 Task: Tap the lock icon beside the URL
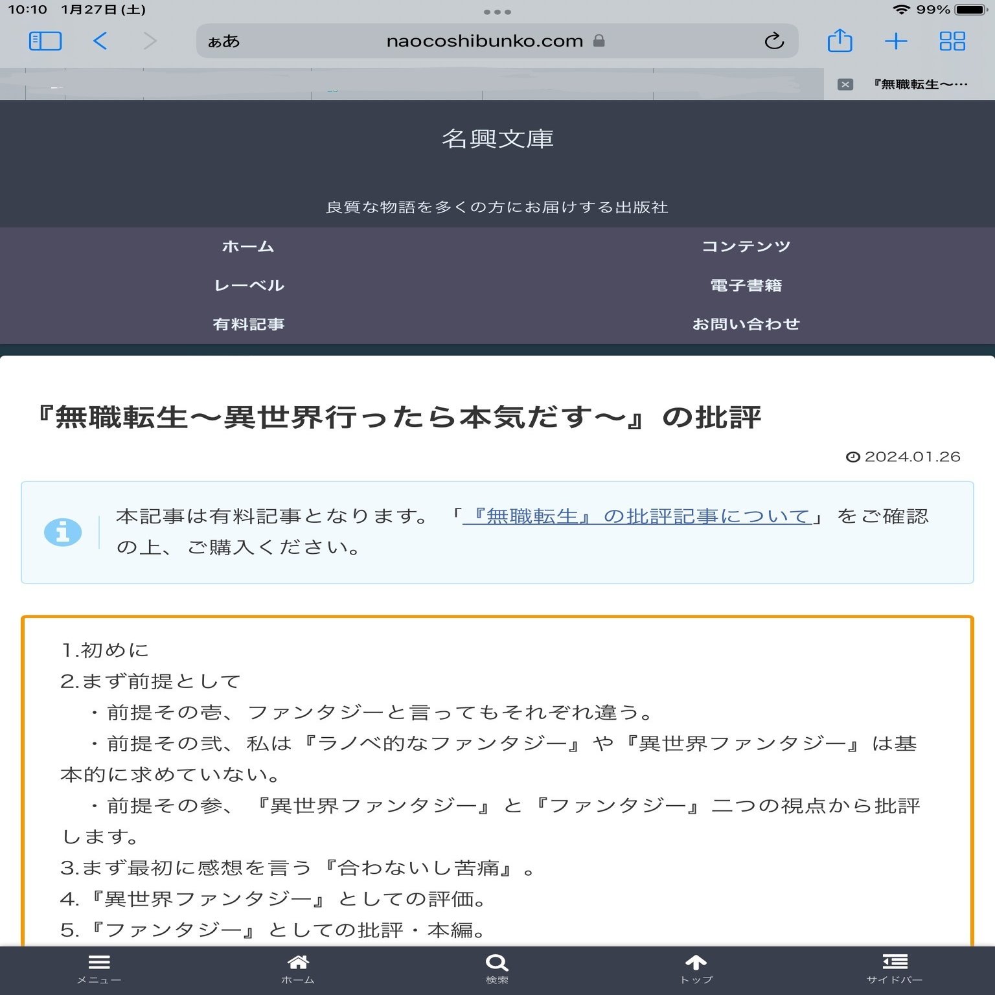click(599, 41)
